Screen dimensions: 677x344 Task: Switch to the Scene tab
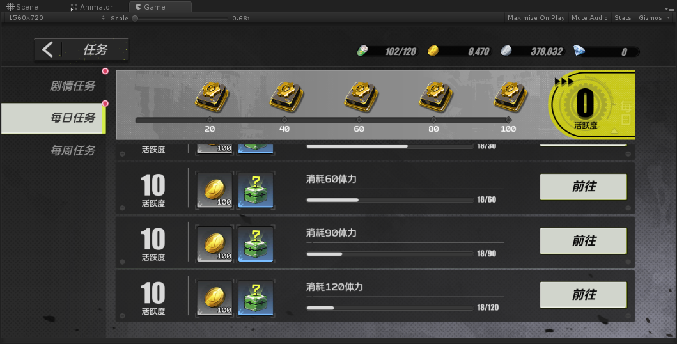click(22, 7)
